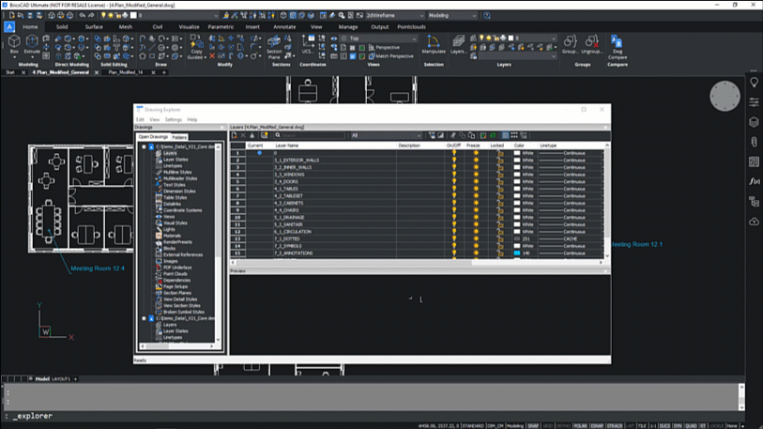
Task: Toggle On/Off bulb for 3_1_EXTERIOR_WALLS layer
Action: click(x=454, y=160)
